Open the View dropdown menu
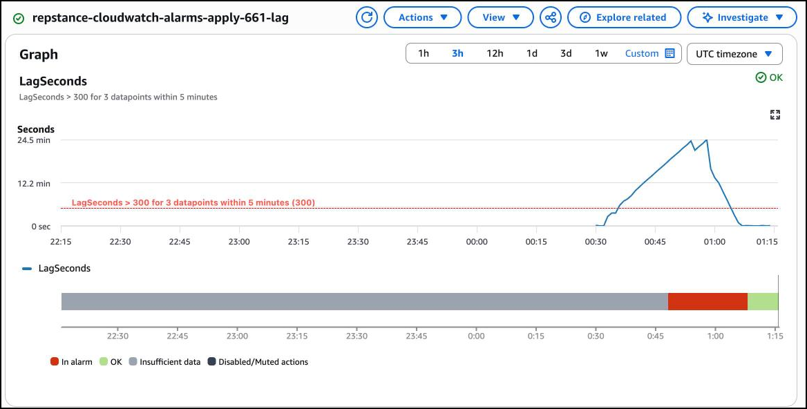 [x=500, y=17]
